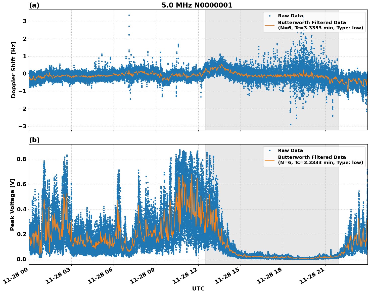Click the "(b)" panel label
Viewport: 370px width, 294px height.
point(34,140)
